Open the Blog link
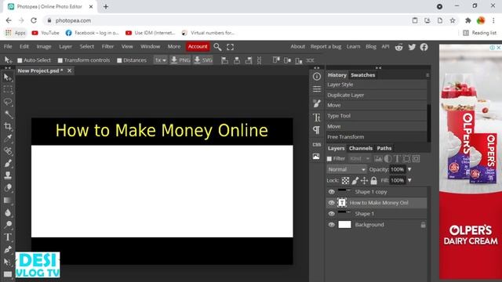The height and width of the screenshot is (282, 502). coord(371,47)
